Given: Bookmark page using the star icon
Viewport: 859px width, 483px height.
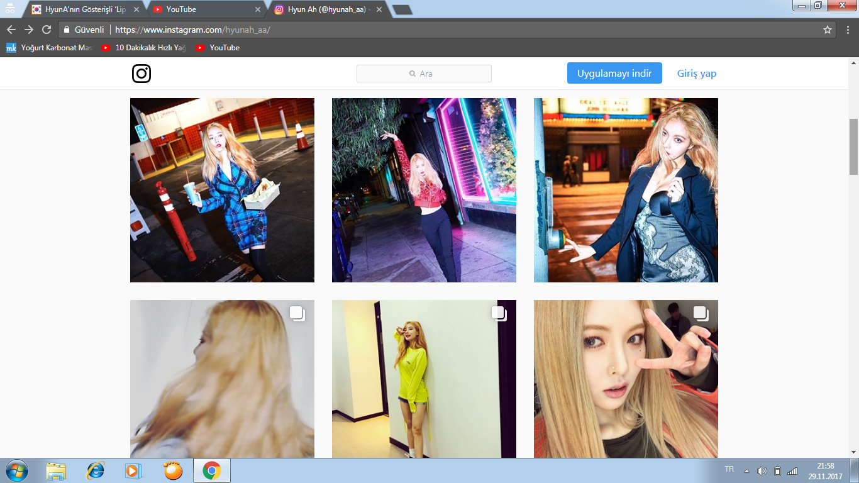Looking at the screenshot, I should pyautogui.click(x=828, y=30).
